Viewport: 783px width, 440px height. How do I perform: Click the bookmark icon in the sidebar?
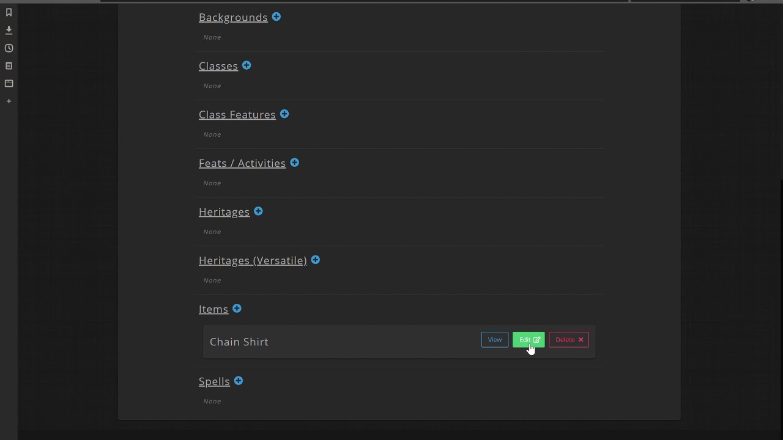pos(9,12)
